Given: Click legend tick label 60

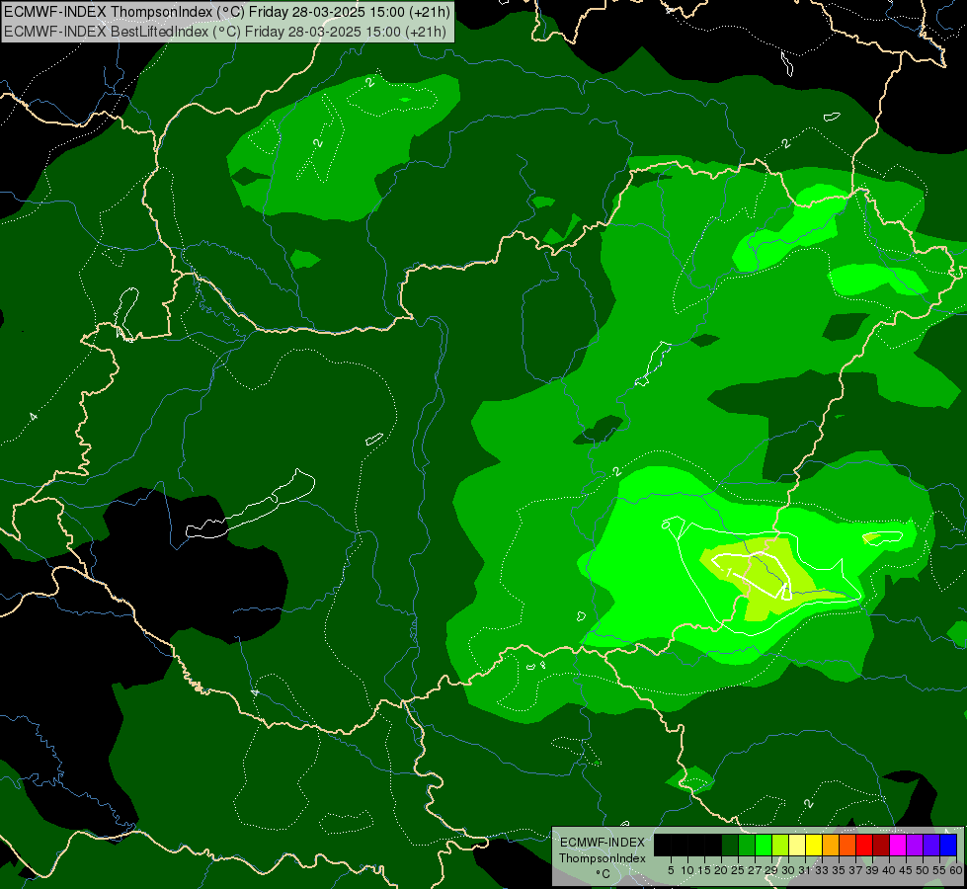Looking at the screenshot, I should 955,870.
